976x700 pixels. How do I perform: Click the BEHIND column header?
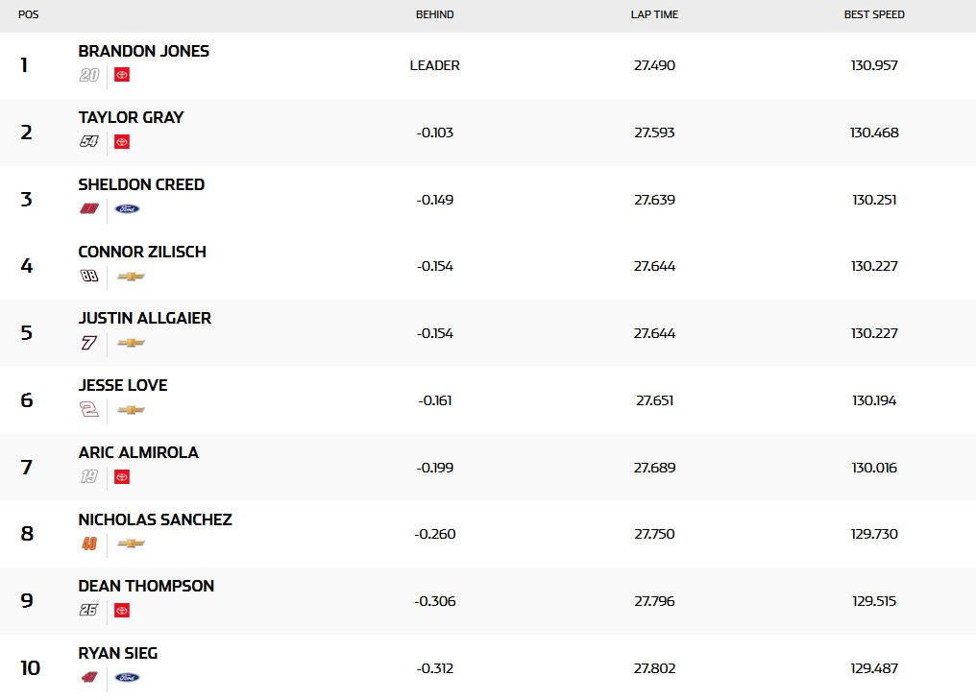pyautogui.click(x=434, y=15)
